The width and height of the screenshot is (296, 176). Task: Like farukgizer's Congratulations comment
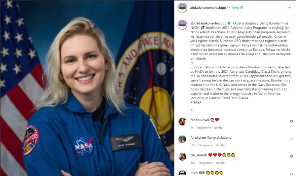pos(291,139)
